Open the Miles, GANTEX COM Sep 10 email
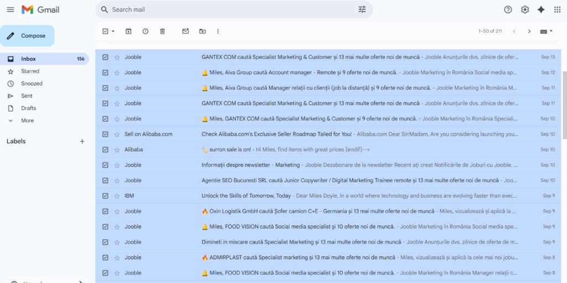Screen dimensions: 567x283 click(328, 119)
